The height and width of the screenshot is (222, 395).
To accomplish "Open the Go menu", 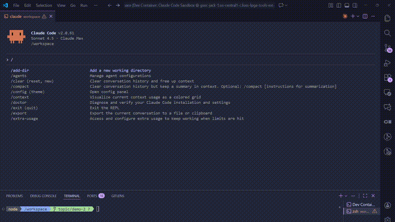I will (73, 5).
